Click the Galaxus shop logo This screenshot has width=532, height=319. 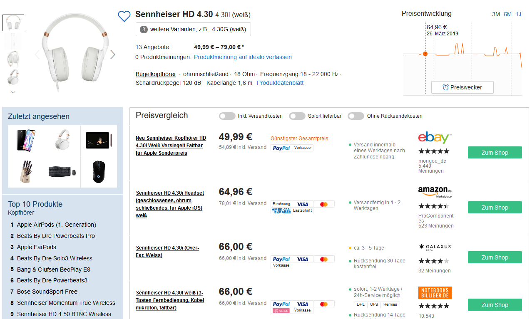click(x=435, y=247)
